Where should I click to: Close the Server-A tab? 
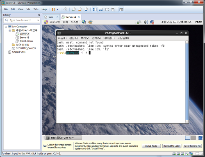[79, 17]
